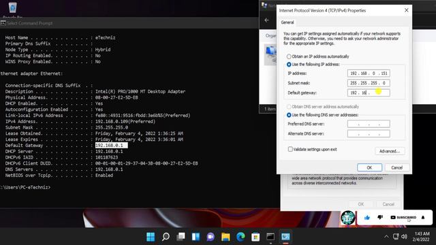Click DHCP Server 192.168.0.1 value
The width and height of the screenshot is (436, 245).
click(109, 151)
